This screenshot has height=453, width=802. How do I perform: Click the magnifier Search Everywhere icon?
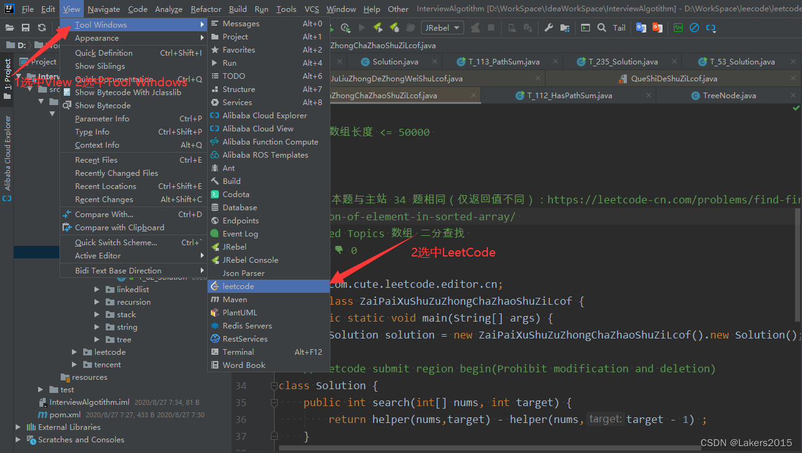click(601, 28)
